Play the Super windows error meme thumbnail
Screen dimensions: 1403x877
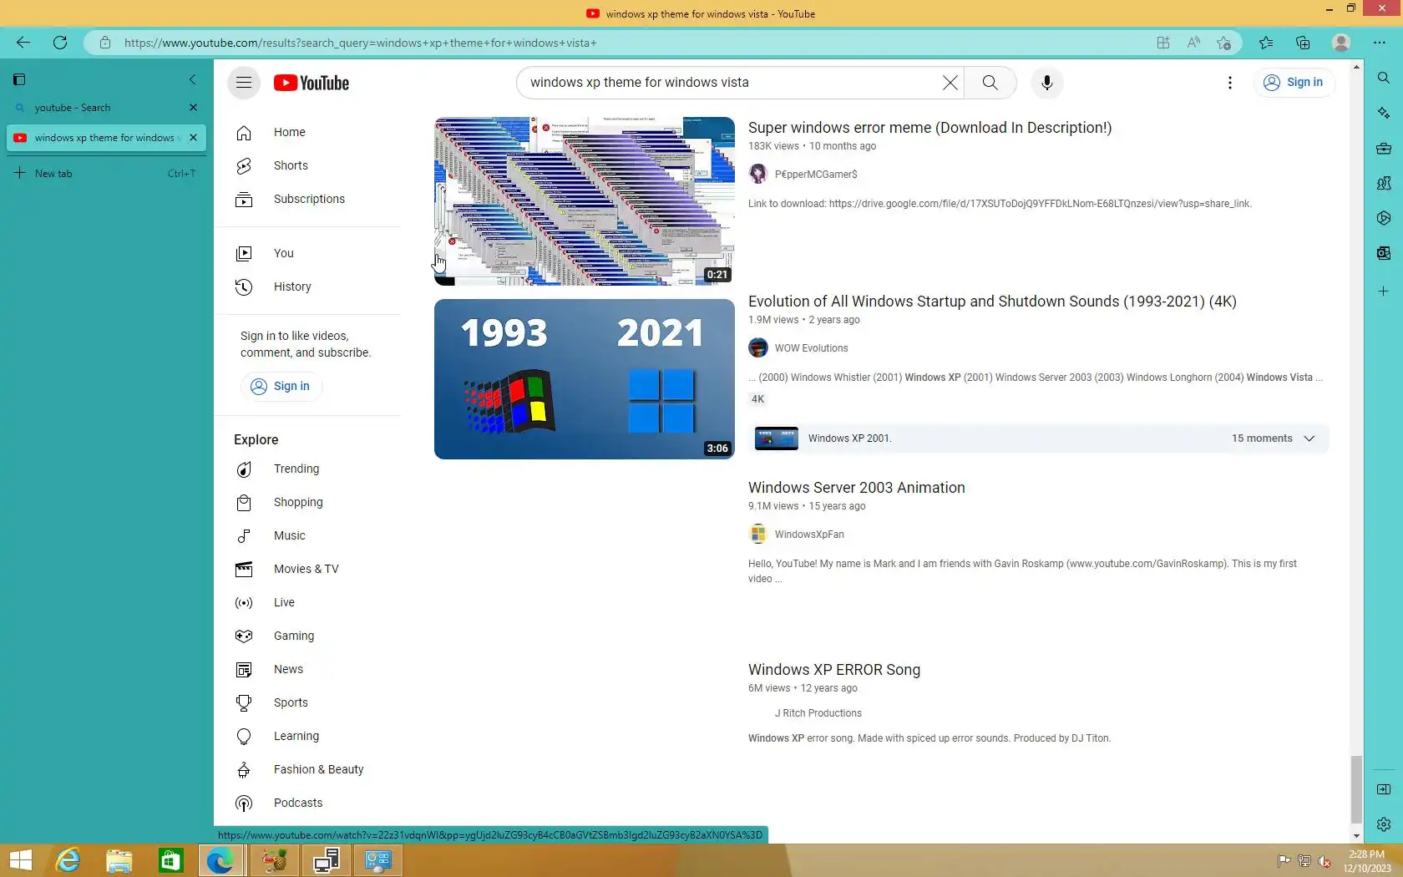[x=585, y=201]
